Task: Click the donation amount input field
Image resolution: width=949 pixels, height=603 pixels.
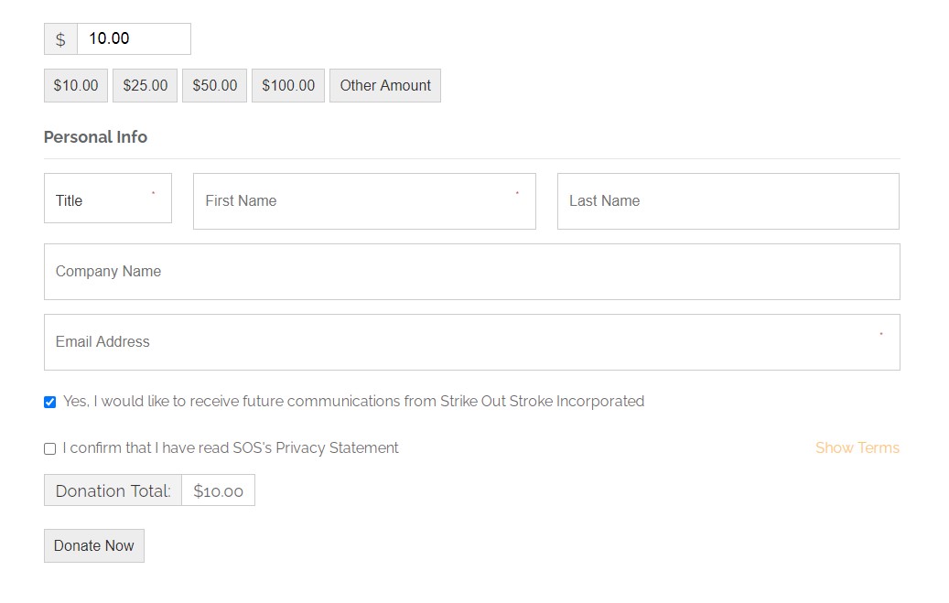Action: click(134, 39)
